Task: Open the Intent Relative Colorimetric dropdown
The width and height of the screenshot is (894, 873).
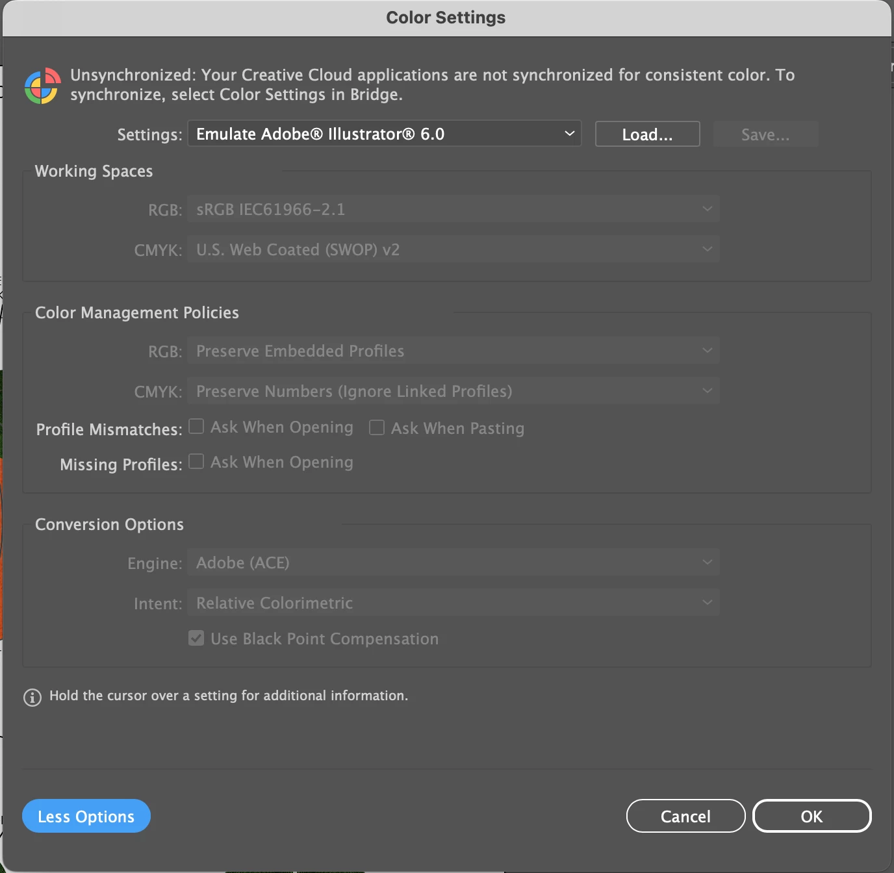Action: 453,603
